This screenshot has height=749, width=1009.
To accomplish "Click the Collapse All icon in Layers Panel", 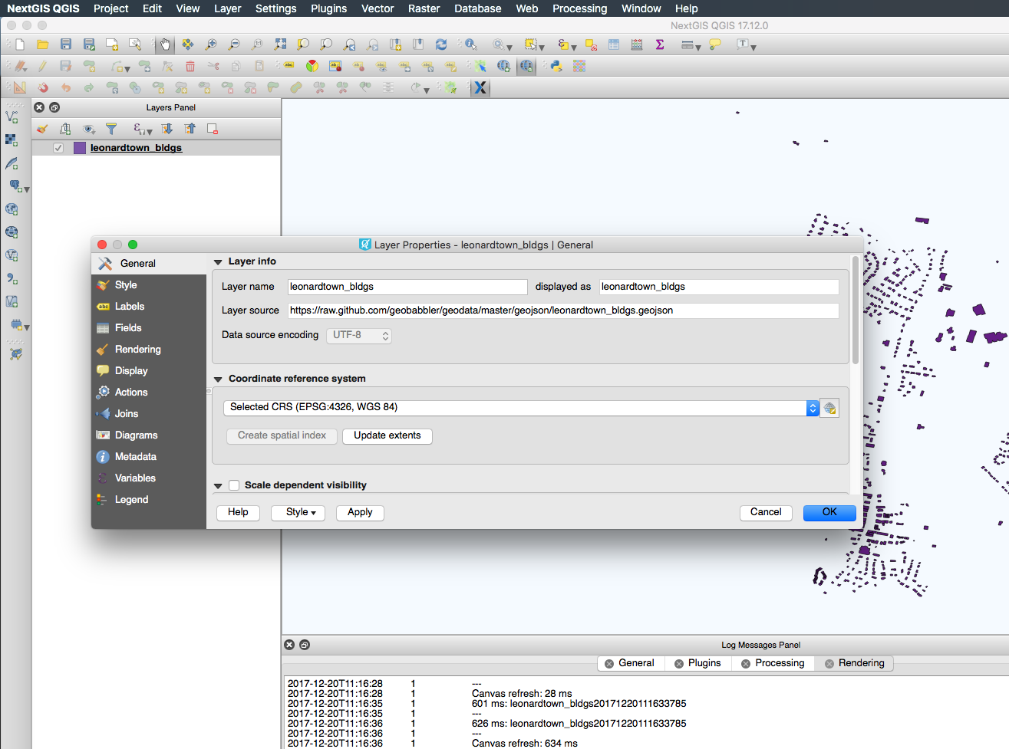I will point(190,129).
